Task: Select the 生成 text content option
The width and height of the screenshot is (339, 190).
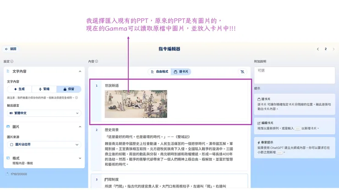Action: (19, 89)
